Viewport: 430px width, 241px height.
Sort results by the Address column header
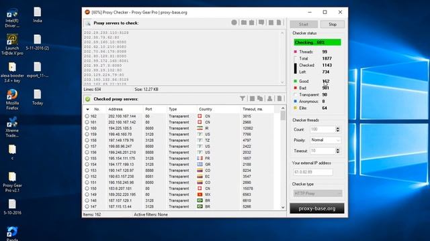tap(125, 109)
